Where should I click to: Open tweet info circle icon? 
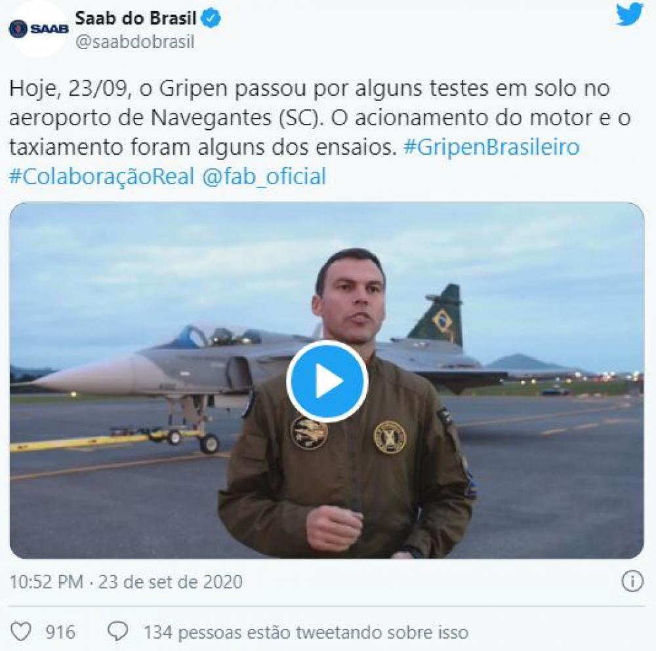pyautogui.click(x=632, y=581)
